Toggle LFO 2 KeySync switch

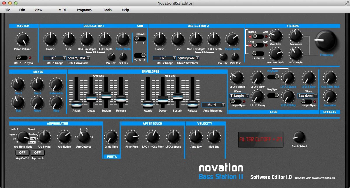tap(273, 77)
